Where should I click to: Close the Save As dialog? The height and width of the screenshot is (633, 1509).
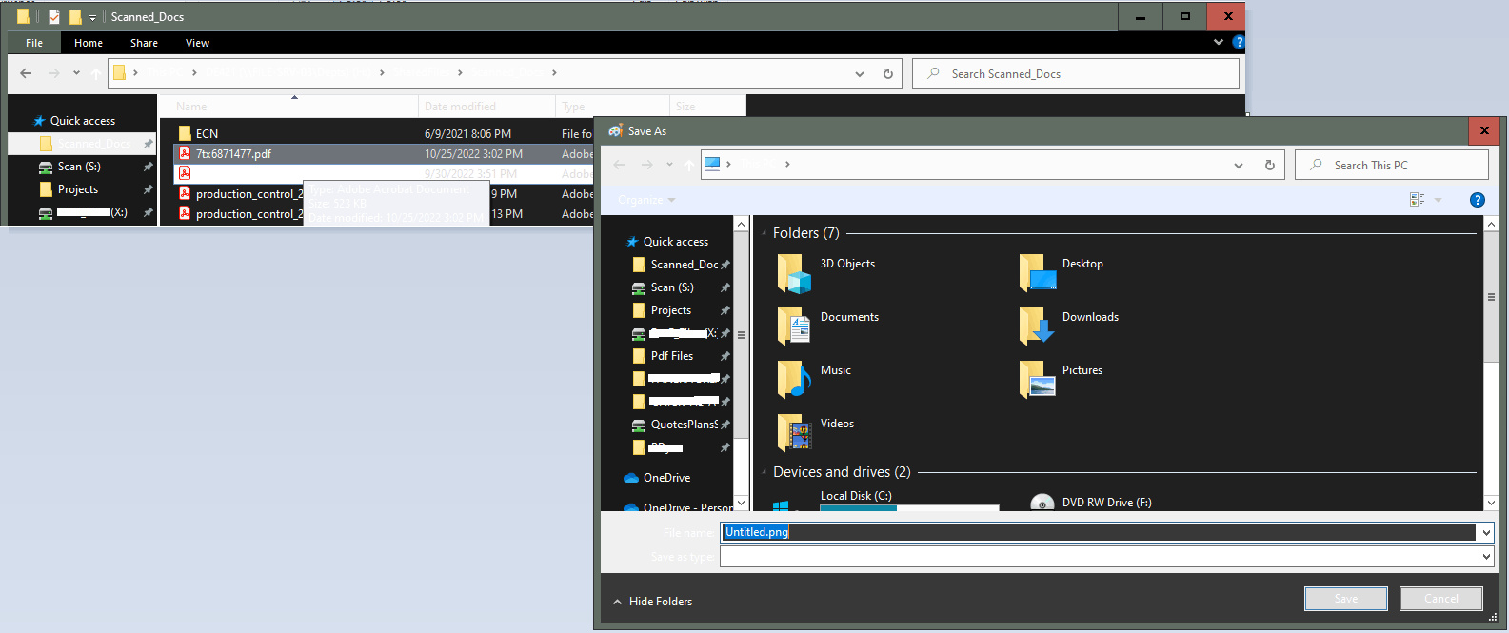point(1483,130)
